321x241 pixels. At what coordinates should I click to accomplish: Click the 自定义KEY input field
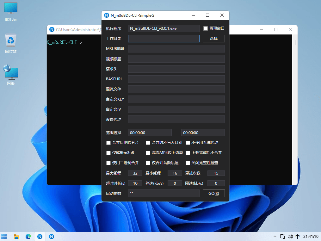coord(176,99)
